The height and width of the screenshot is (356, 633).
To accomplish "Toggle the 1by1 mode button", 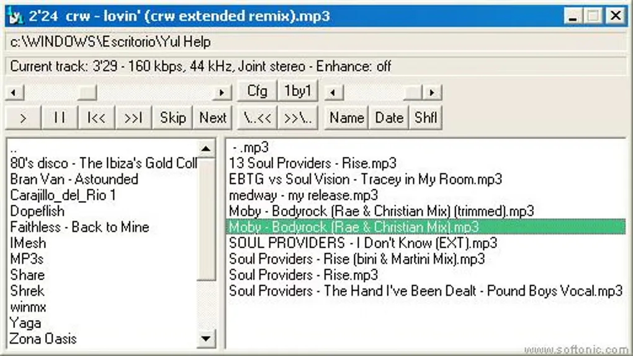I will pos(298,91).
